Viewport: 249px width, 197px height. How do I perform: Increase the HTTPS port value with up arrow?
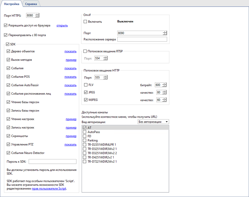pos(37,14)
